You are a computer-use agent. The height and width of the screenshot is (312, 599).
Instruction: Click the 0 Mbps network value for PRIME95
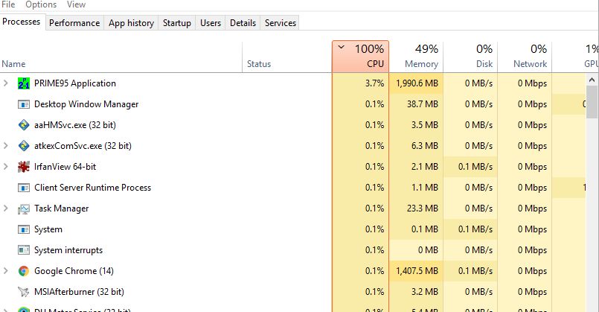(532, 83)
